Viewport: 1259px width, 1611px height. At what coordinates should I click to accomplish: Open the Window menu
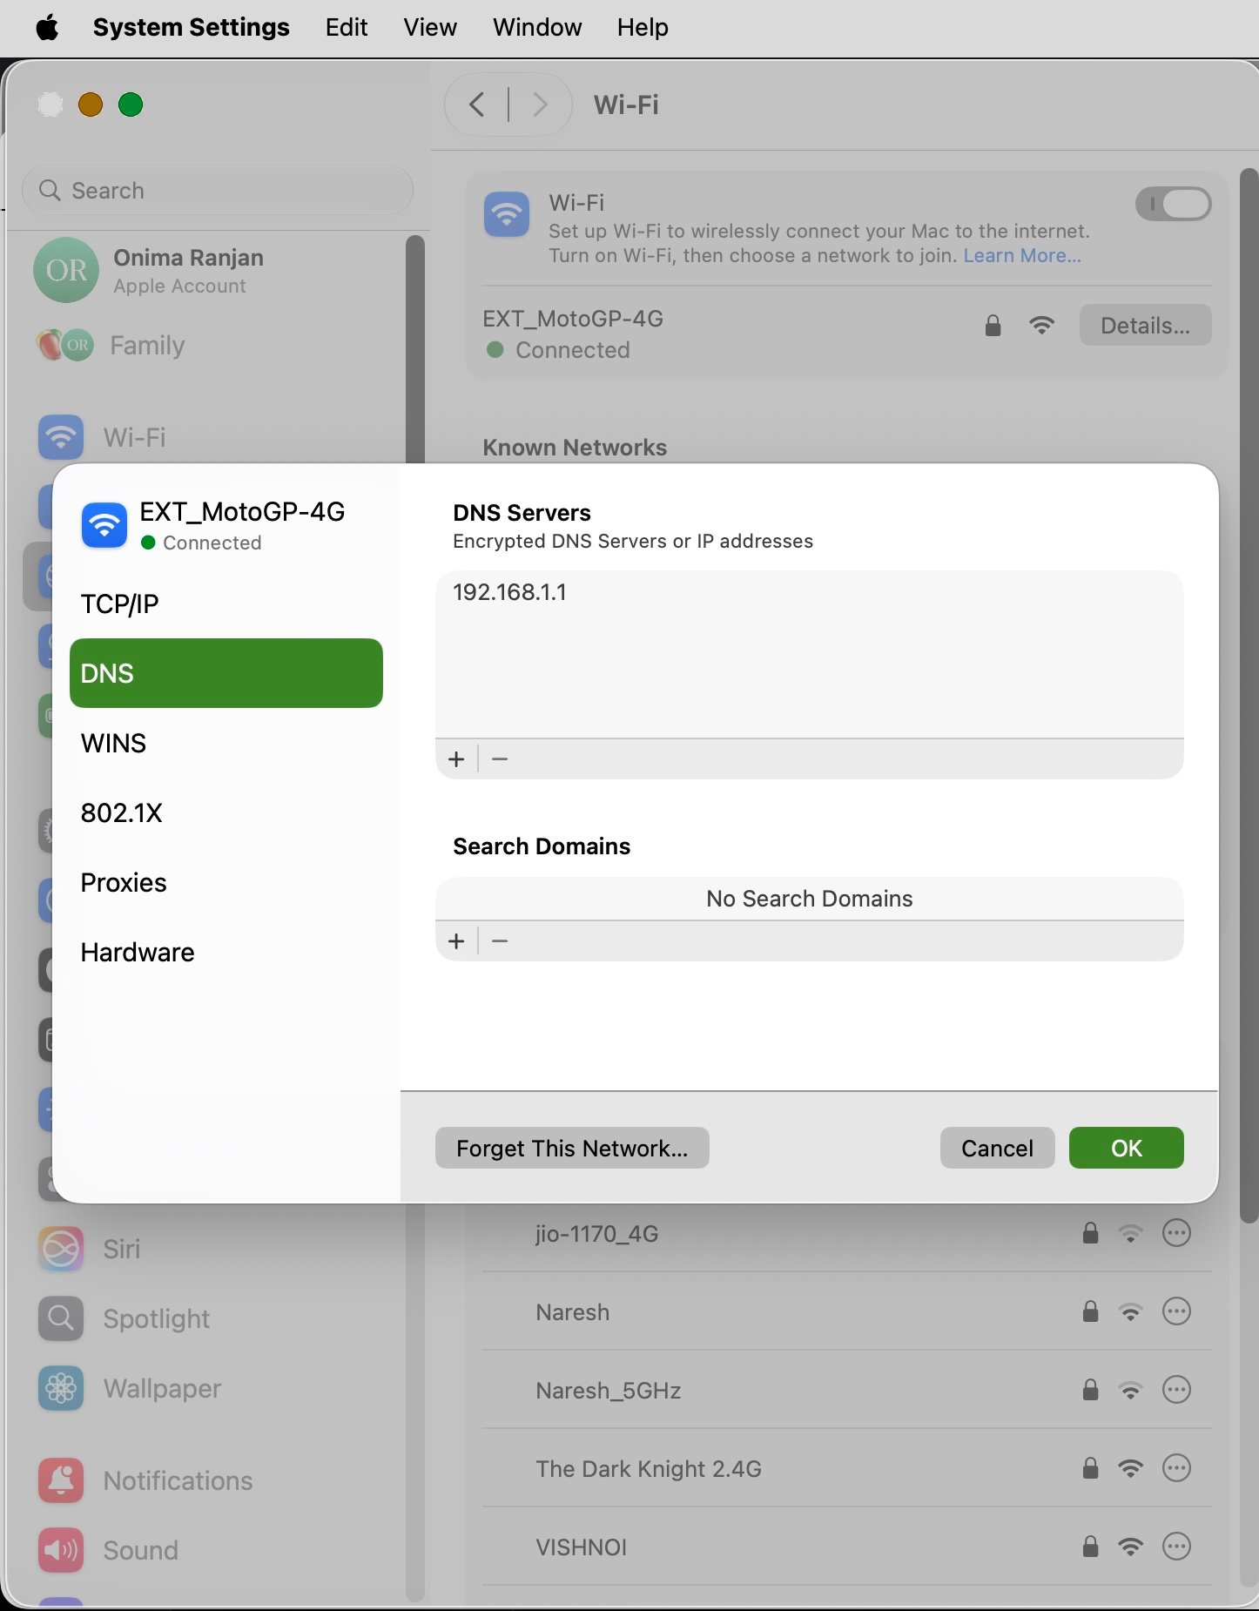point(537,28)
